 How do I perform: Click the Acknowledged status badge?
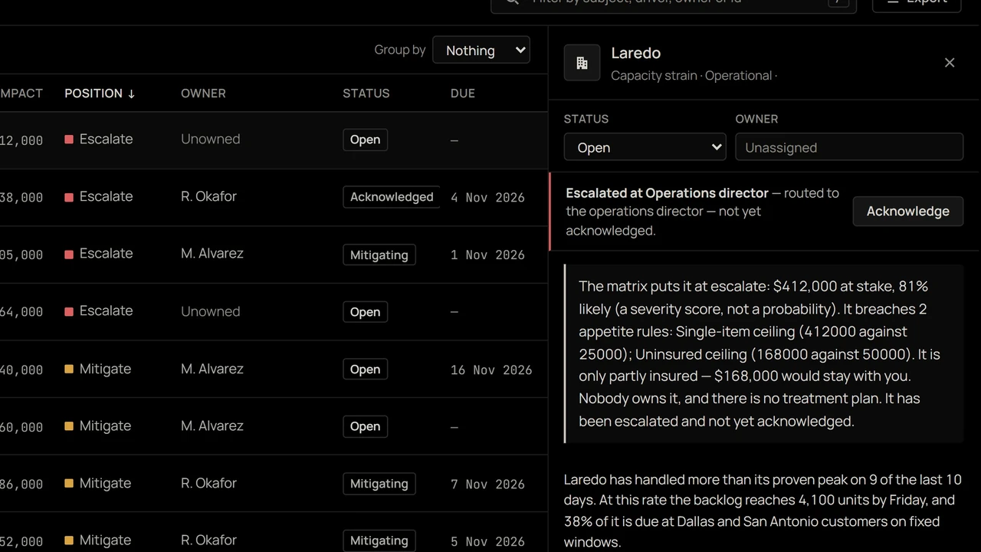[392, 197]
